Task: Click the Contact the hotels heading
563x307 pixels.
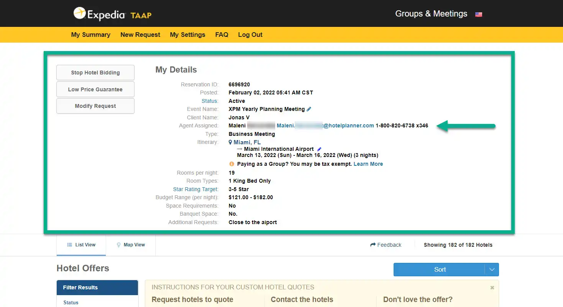Action: click(302, 300)
